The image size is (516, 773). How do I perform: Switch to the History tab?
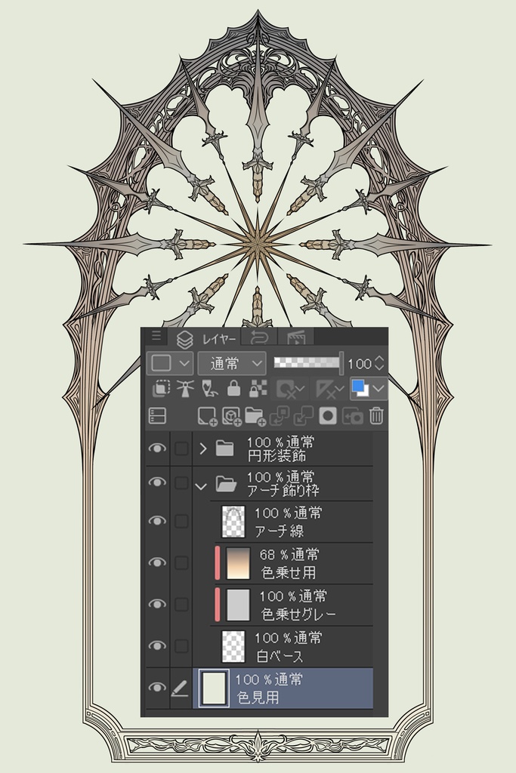[259, 337]
